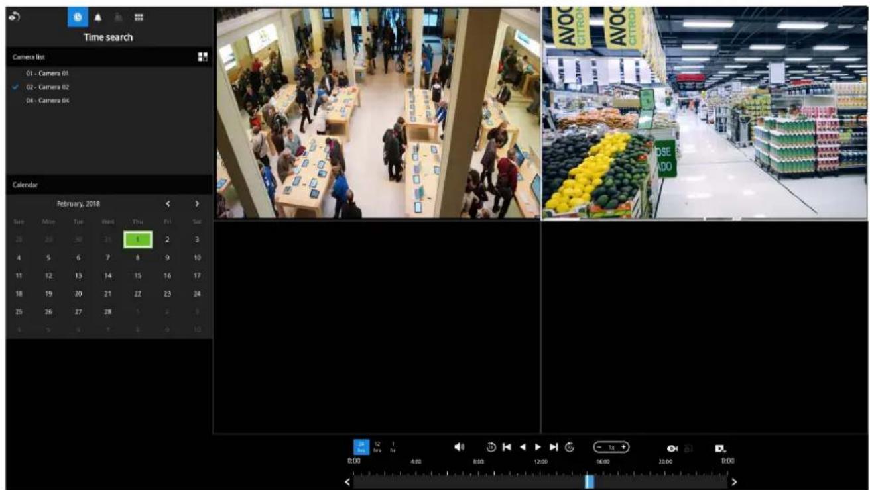Select the empty bottom-right view cell

click(705, 327)
